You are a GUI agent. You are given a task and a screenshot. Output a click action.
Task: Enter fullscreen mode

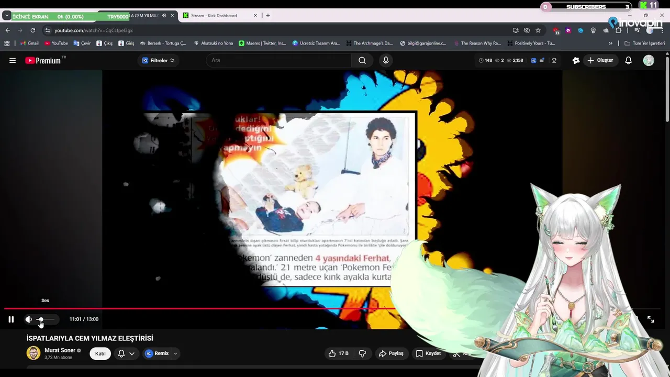point(651,319)
